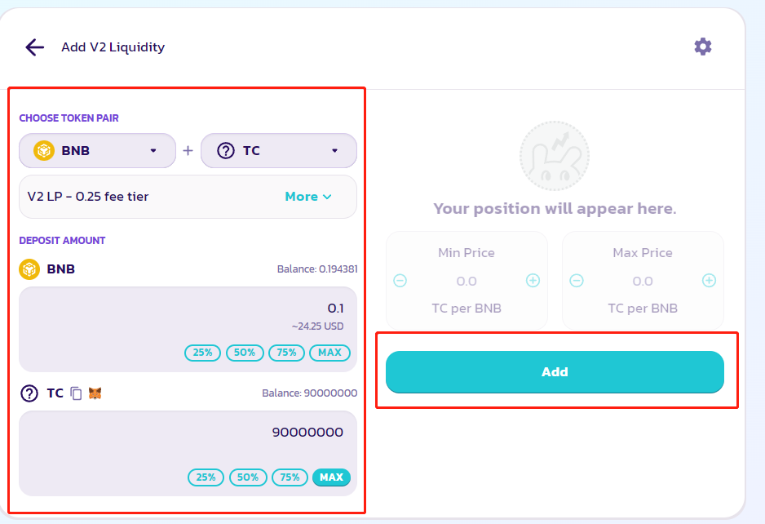Viewport: 765px width, 524px height.
Task: Choose MAX for BNB deposit
Action: pyautogui.click(x=329, y=353)
